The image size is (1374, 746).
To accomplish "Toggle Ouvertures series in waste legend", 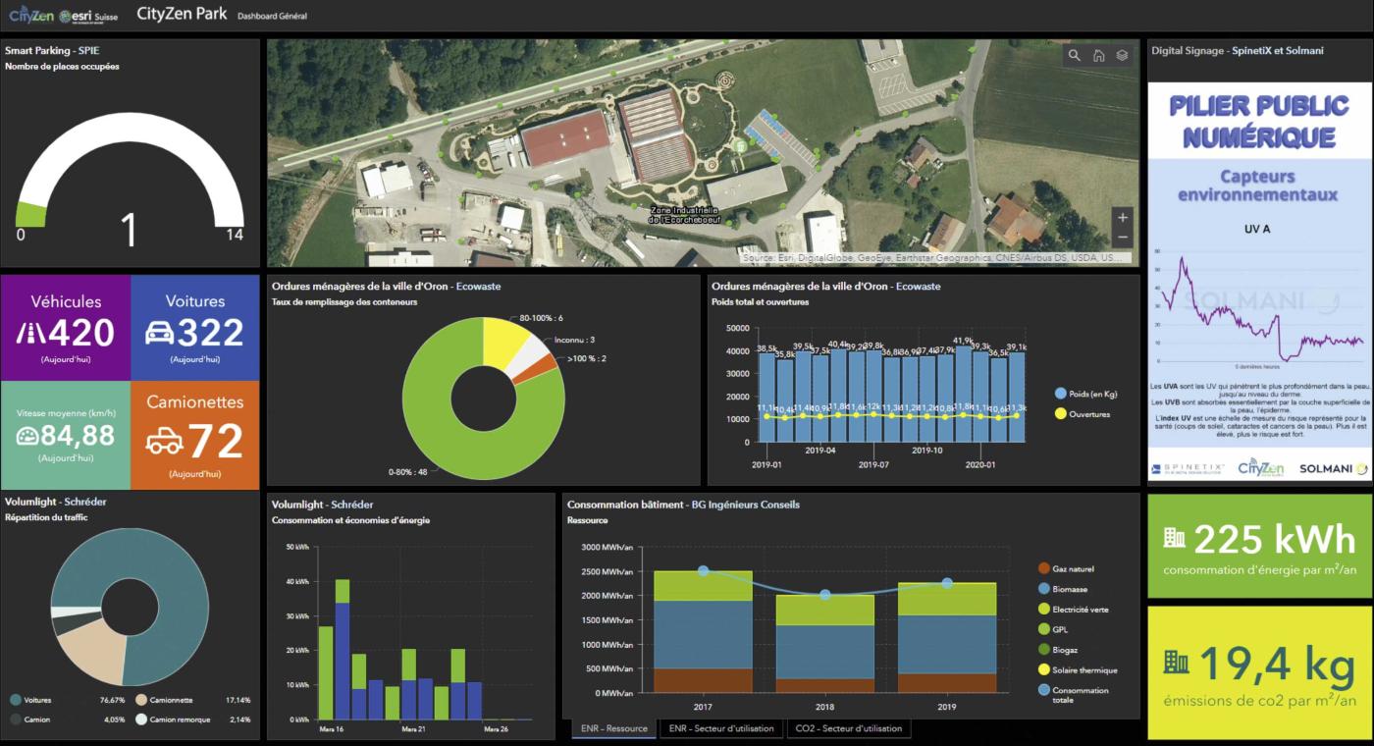I will [x=1060, y=414].
